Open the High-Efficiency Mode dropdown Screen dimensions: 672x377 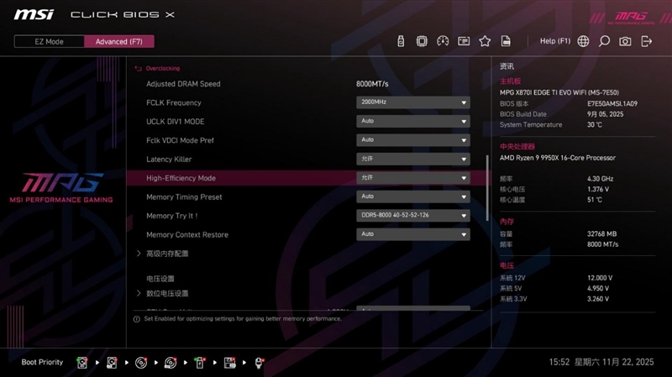coord(413,178)
